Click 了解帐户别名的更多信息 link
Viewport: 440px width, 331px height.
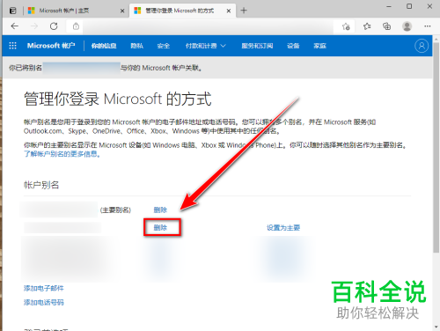coord(62,154)
